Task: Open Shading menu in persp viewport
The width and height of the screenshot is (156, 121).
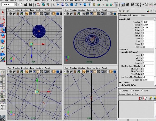Action: (x=73, y=10)
